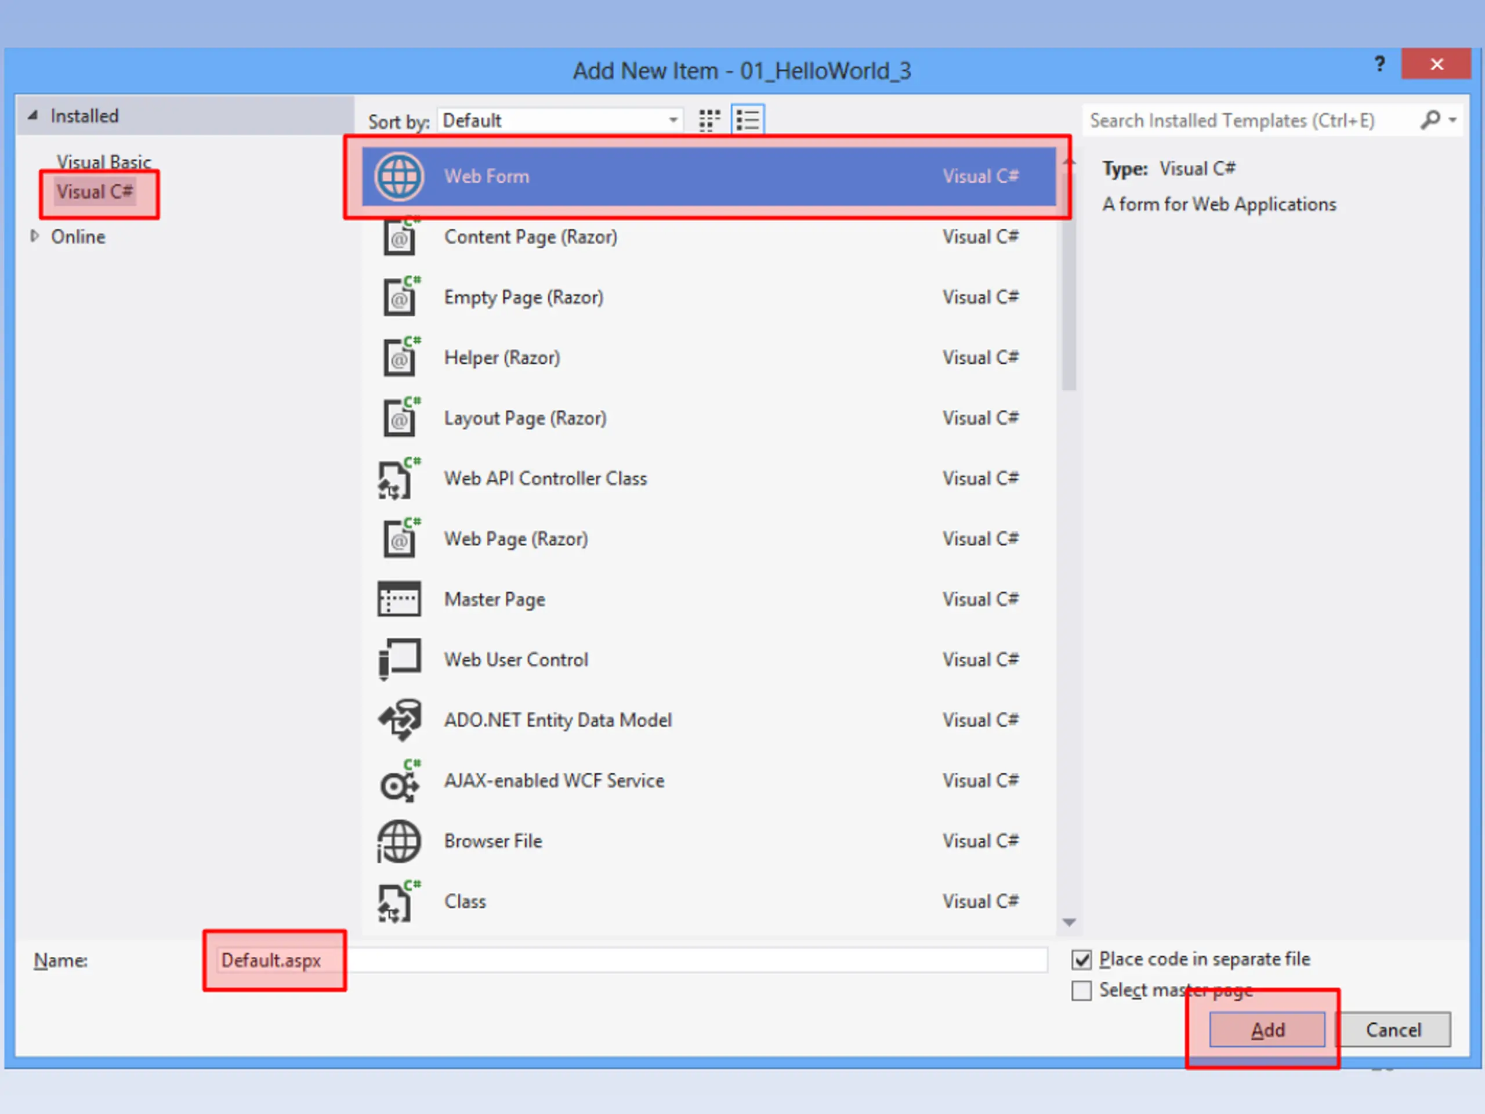The image size is (1485, 1114).
Task: Click the Content Page (Razor) template icon
Action: pyautogui.click(x=401, y=236)
